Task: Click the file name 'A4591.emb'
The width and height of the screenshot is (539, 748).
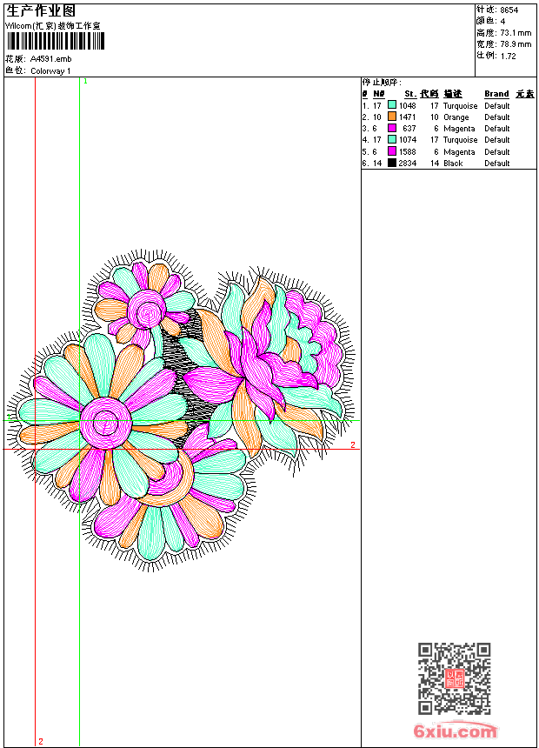Action: click(x=50, y=59)
